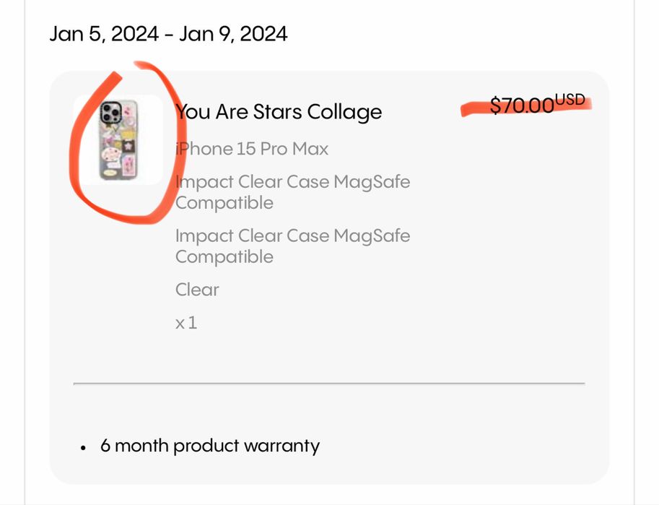659x505 pixels.
Task: Click the x 1 quantity label
Action: click(x=186, y=322)
